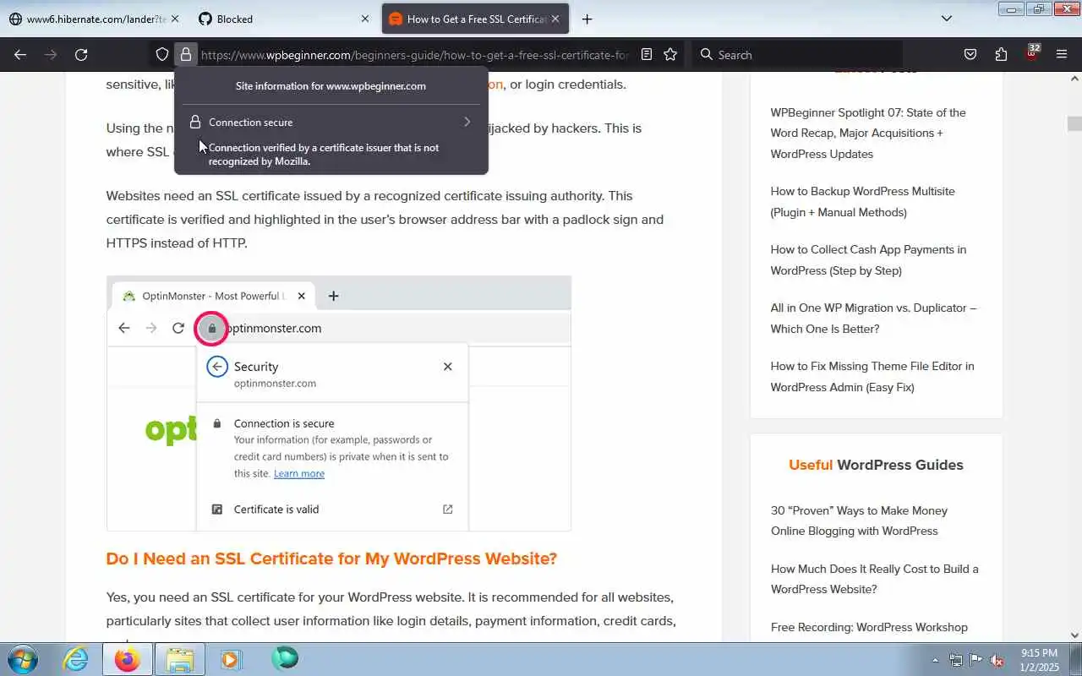1082x676 pixels.
Task: List all tabs dropdown arrow
Action: tap(947, 19)
